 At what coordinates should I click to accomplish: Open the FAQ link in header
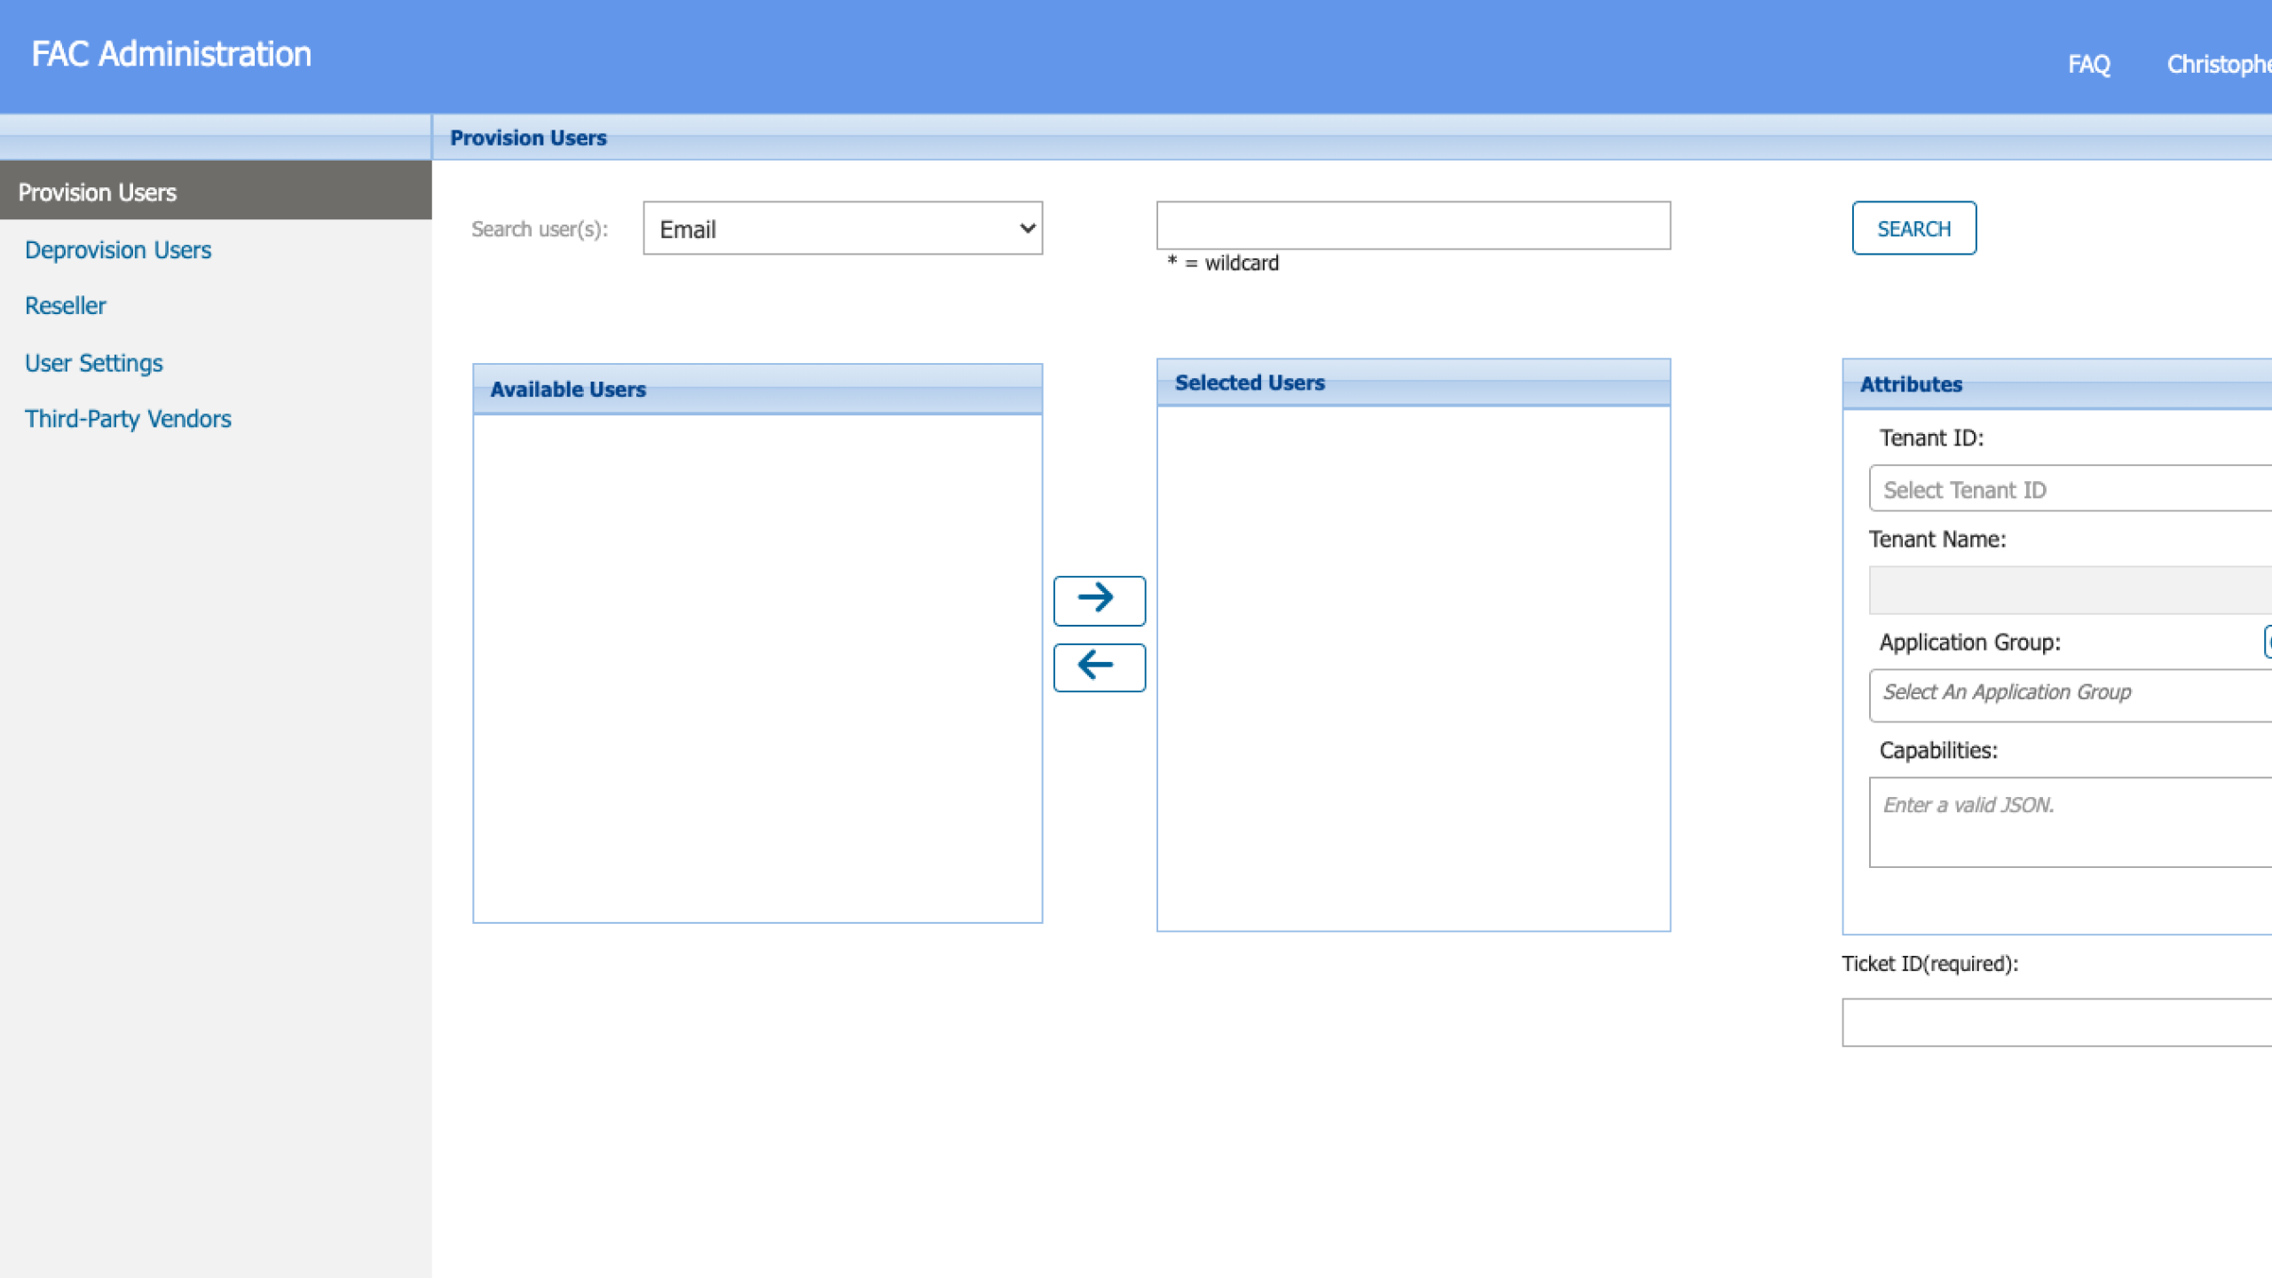click(2088, 64)
